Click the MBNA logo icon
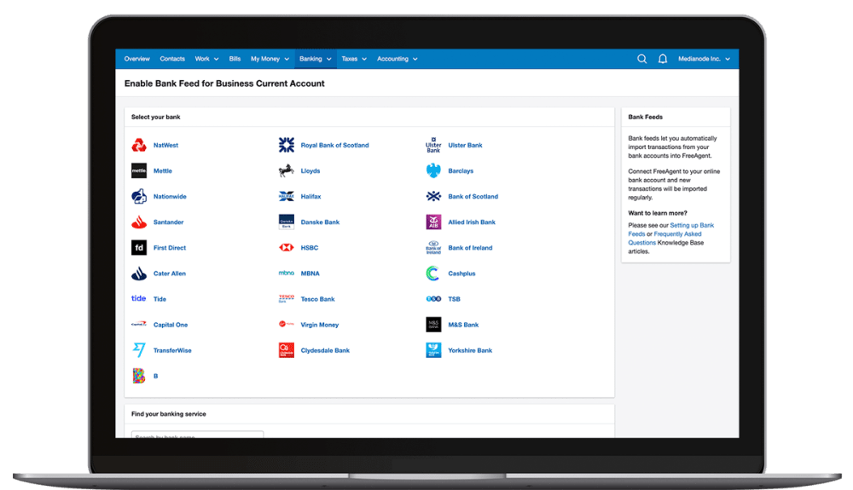 click(287, 274)
